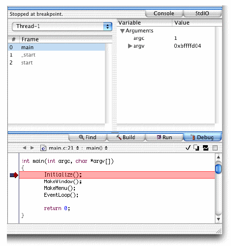Image resolution: width=231 pixels, height=246 pixels.
Task: Click the breakpoint arrow marker beside Initialize()
Action: click(14, 175)
